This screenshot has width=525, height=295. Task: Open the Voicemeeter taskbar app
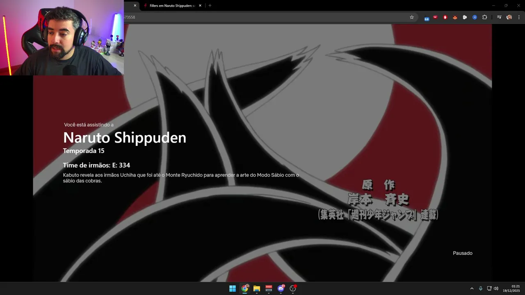pyautogui.click(x=269, y=288)
